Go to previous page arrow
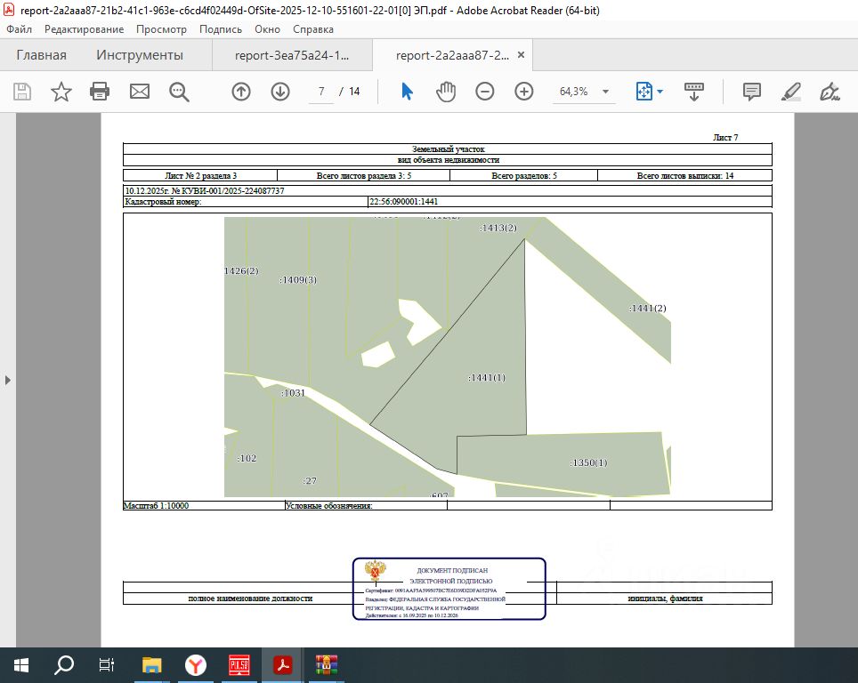This screenshot has height=683, width=858. click(241, 92)
